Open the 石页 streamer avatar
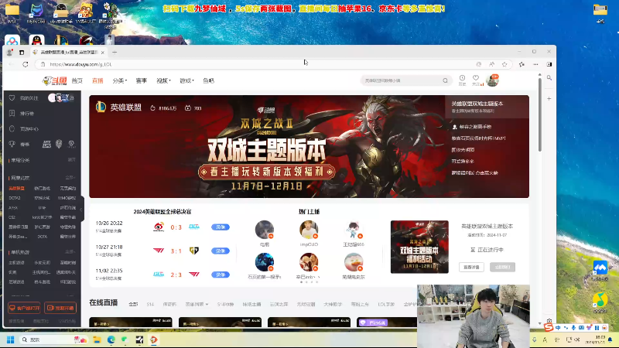 click(x=265, y=263)
